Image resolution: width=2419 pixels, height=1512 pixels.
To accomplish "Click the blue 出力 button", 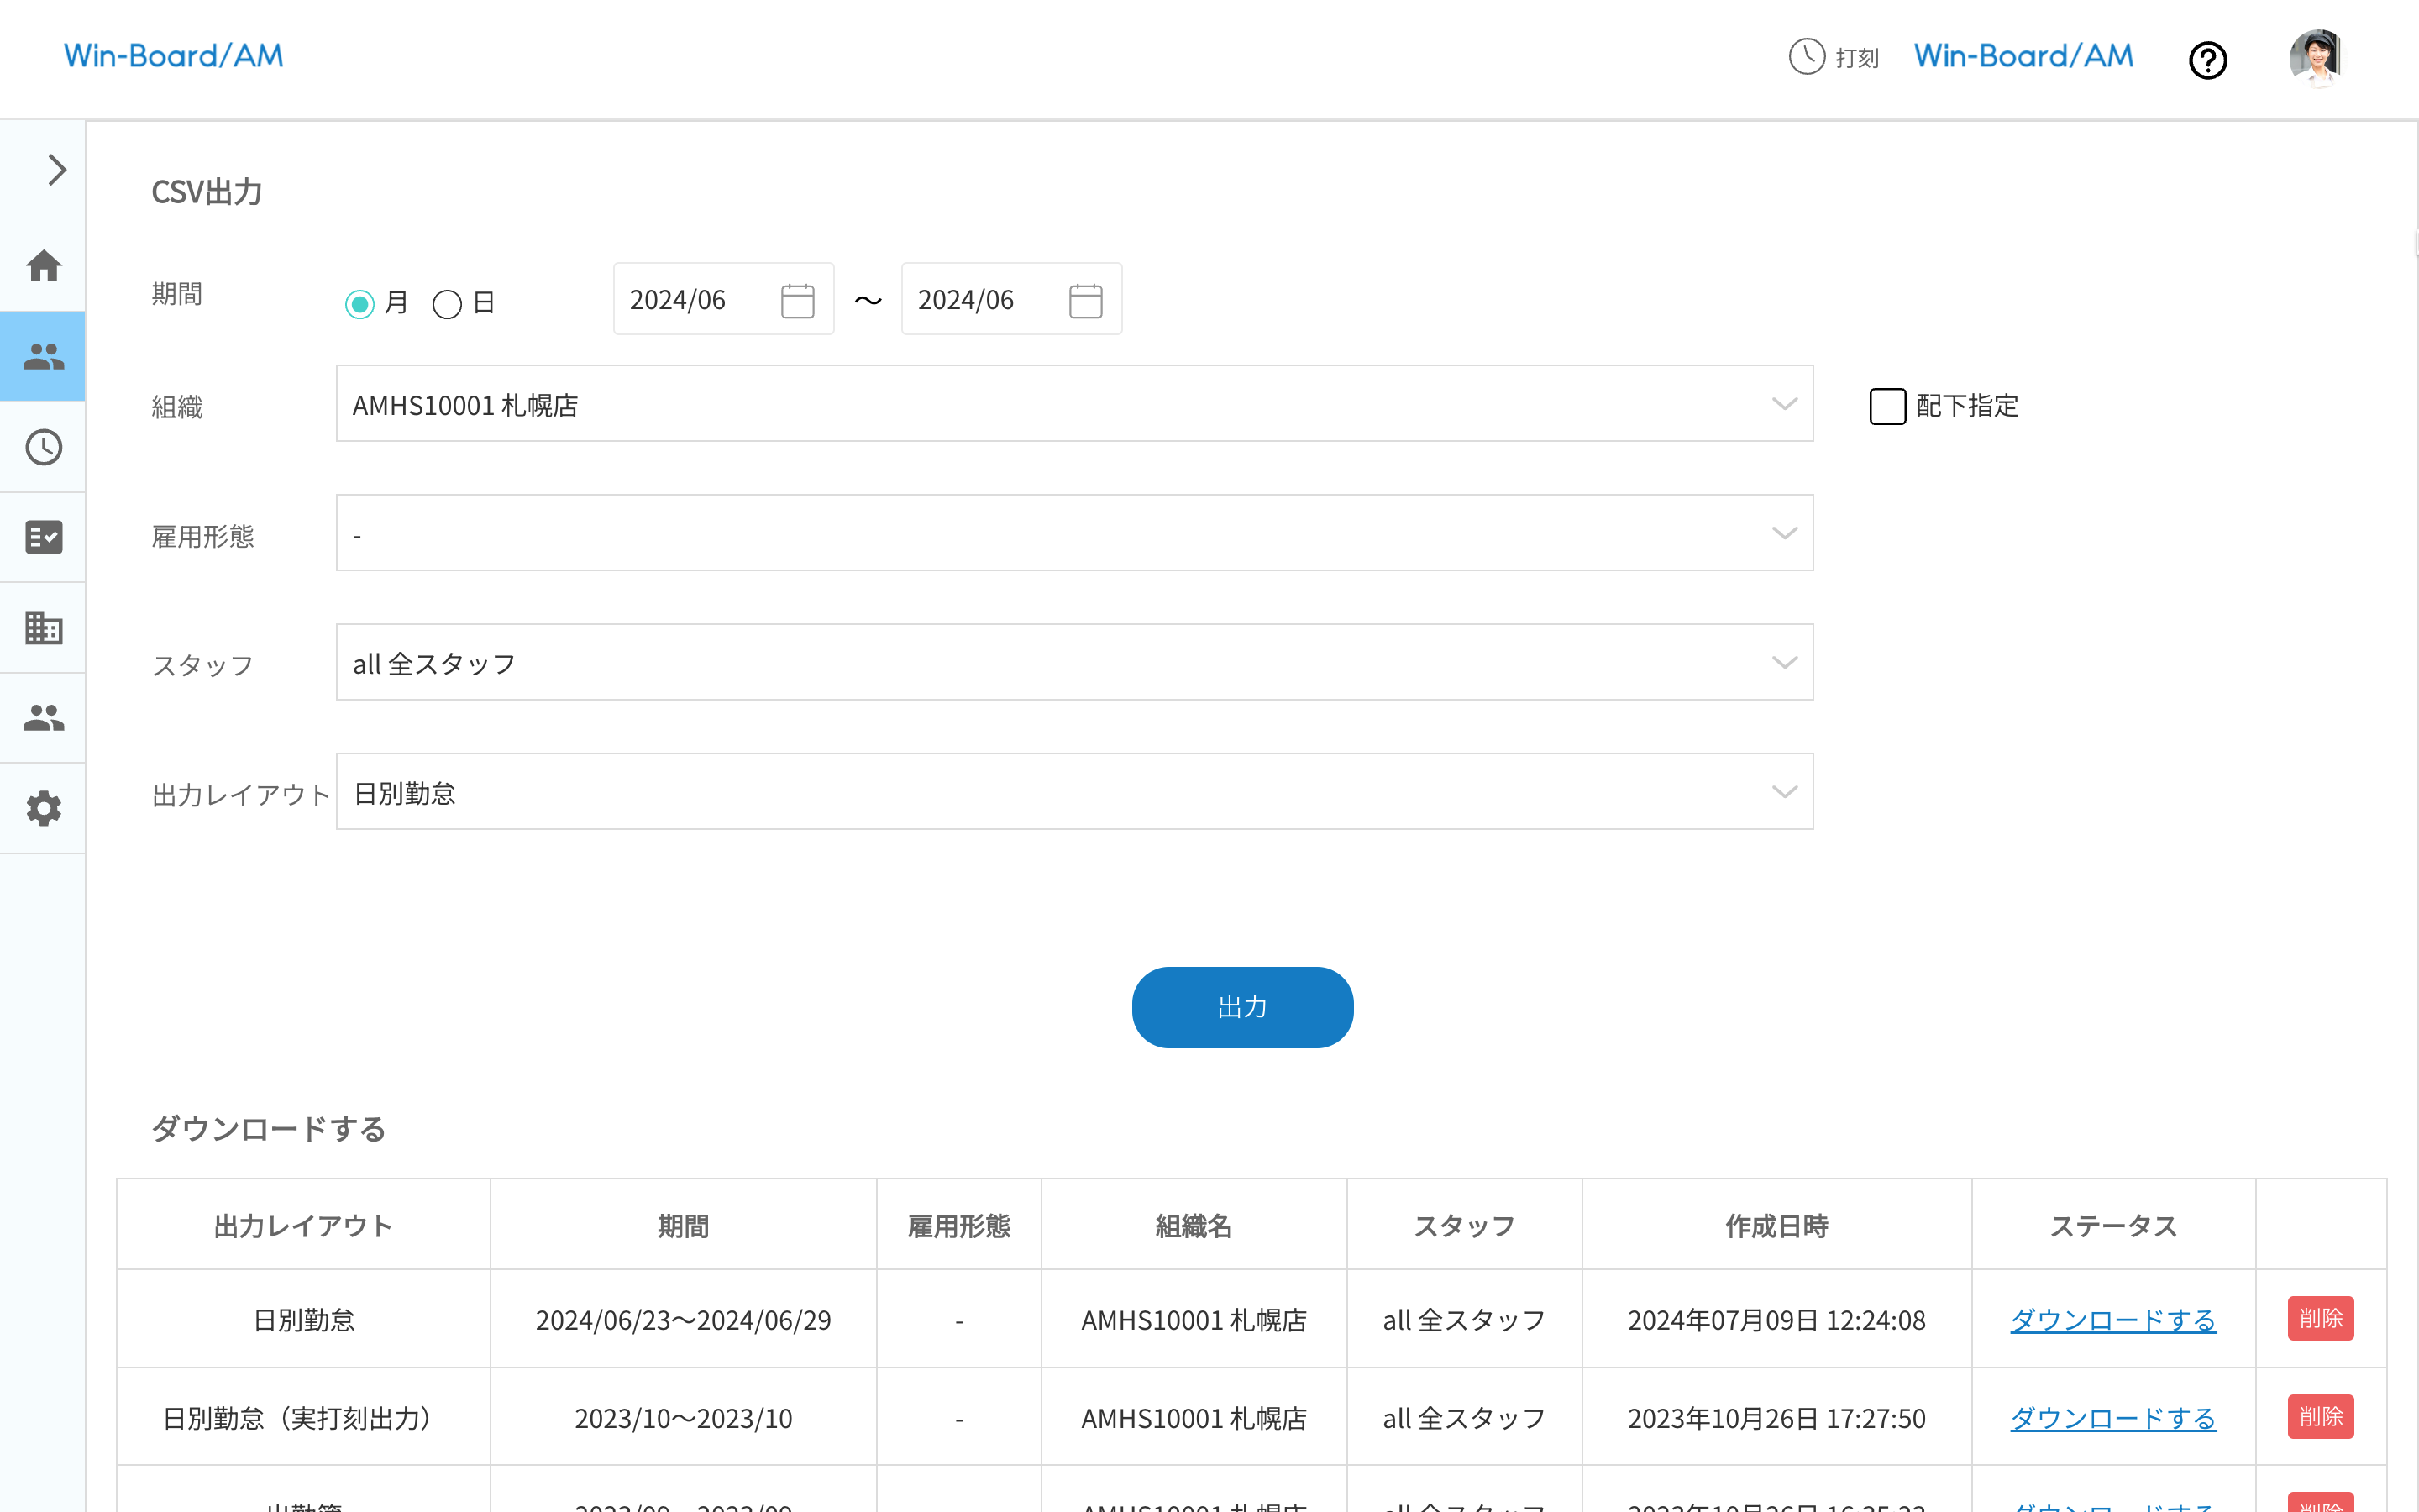I will coord(1241,1007).
